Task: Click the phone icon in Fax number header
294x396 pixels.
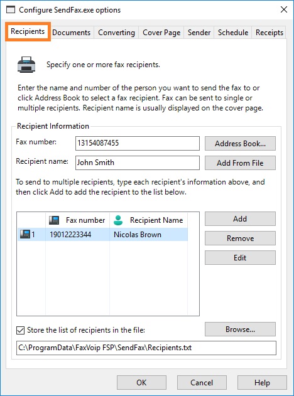Action: click(54, 220)
